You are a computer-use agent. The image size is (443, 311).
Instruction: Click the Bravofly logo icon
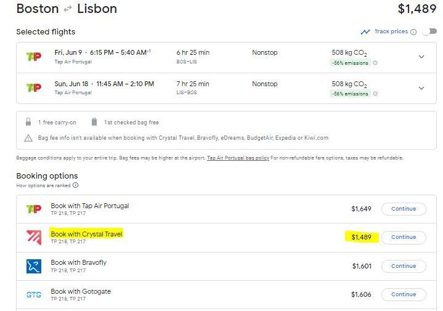[34, 266]
